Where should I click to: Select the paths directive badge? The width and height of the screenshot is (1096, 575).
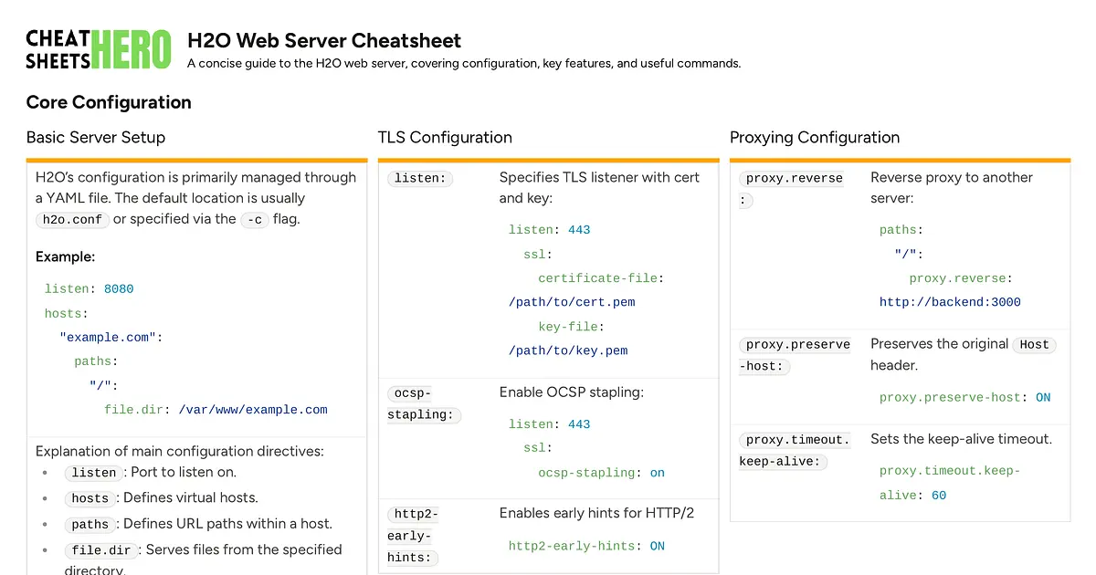coord(90,524)
